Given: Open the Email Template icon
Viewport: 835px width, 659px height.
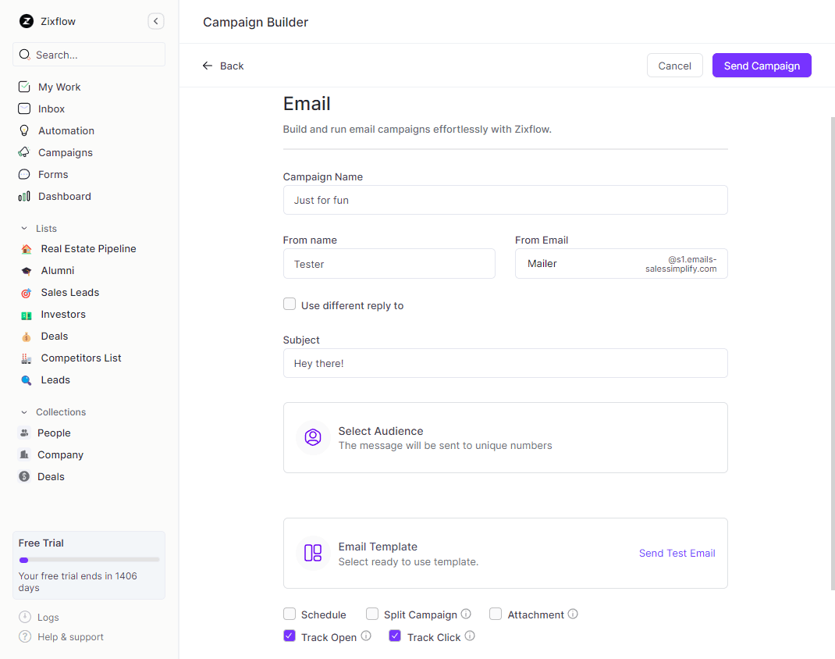Looking at the screenshot, I should pyautogui.click(x=312, y=553).
